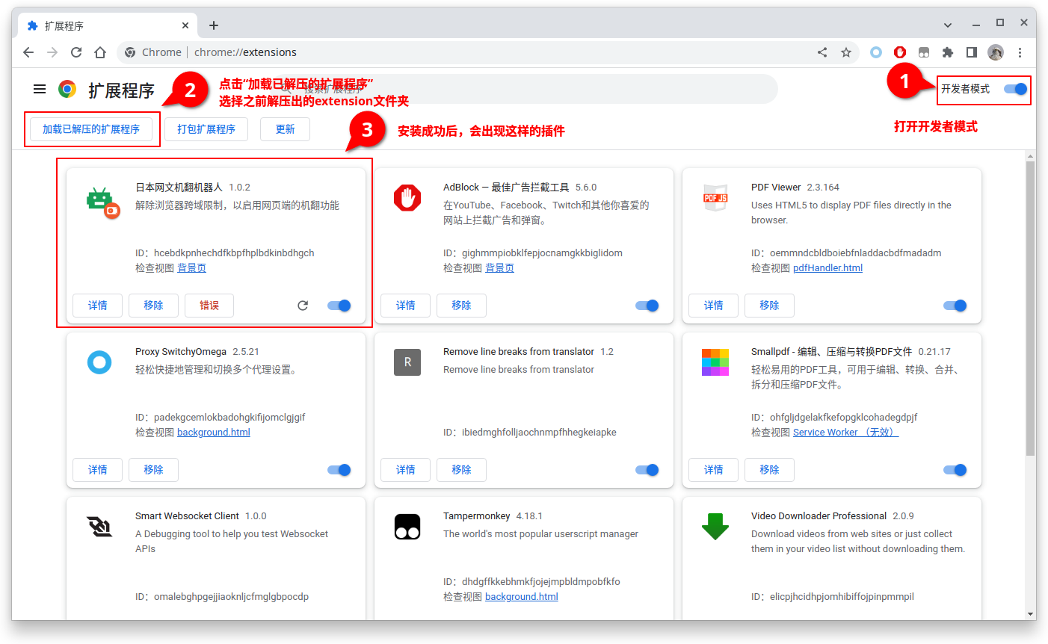
Task: Open a new tab with plus button
Action: [x=214, y=25]
